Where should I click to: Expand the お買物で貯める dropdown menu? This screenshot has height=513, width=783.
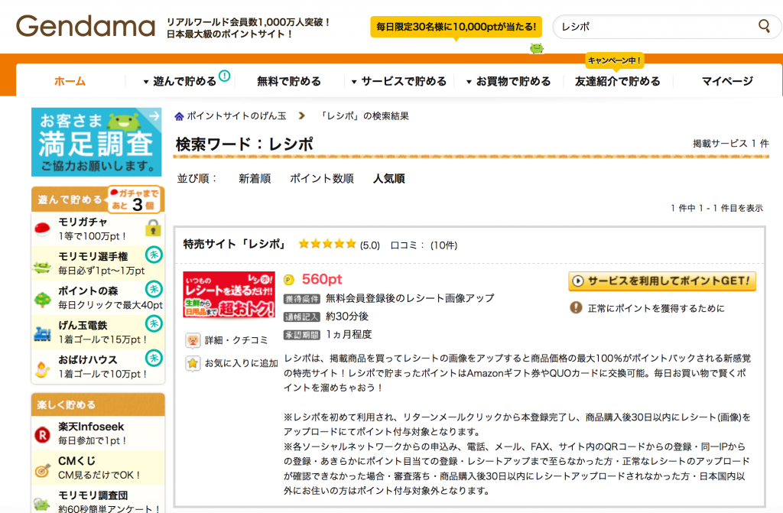[508, 81]
